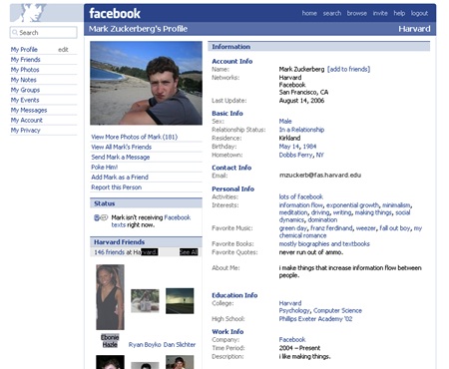Click Poke Him! link
The width and height of the screenshot is (449, 369).
pyautogui.click(x=105, y=168)
